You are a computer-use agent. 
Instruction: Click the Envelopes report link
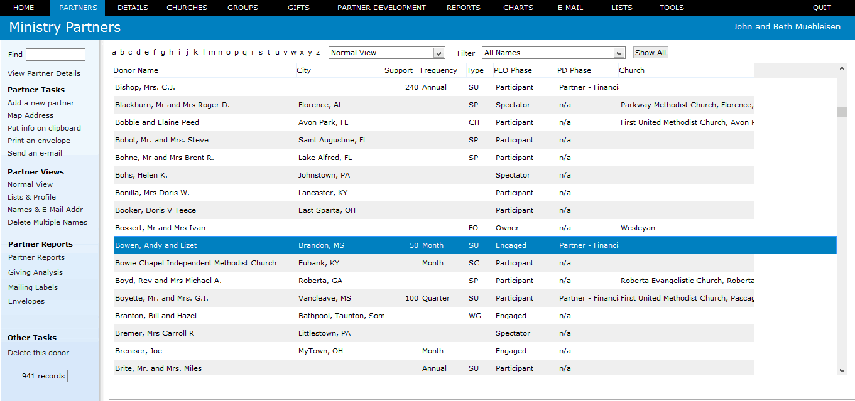coord(26,301)
